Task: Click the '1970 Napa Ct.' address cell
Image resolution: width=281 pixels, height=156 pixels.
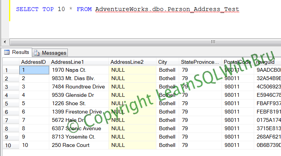Action: (69, 70)
